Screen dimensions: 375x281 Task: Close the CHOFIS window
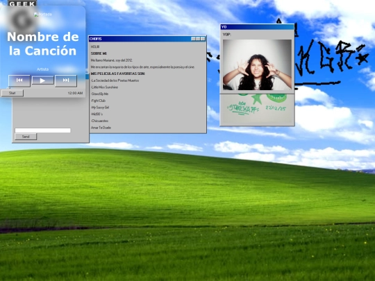pyautogui.click(x=203, y=39)
